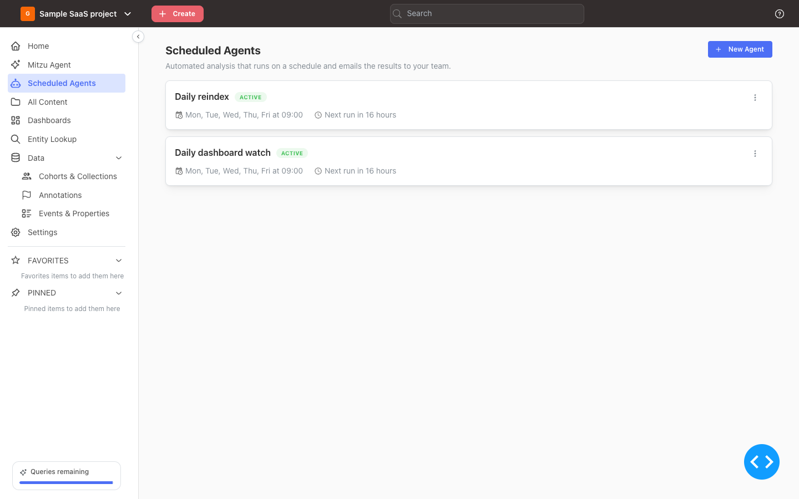This screenshot has height=499, width=799.
Task: Open All Content folder item
Action: [67, 102]
